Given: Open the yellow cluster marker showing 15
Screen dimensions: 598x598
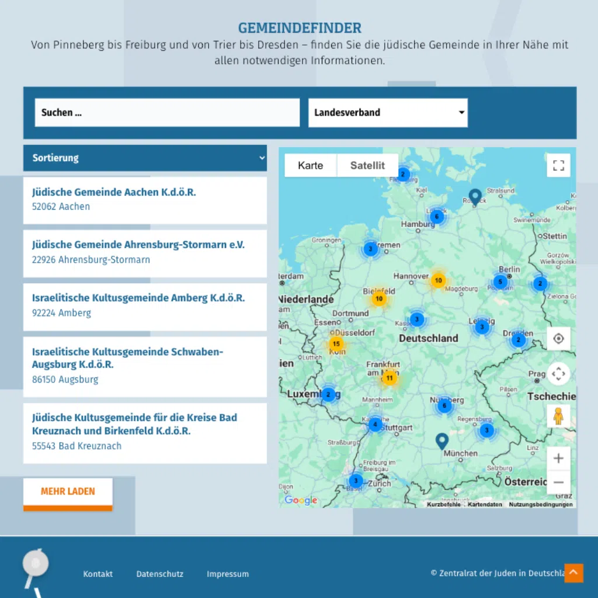Looking at the screenshot, I should 336,344.
